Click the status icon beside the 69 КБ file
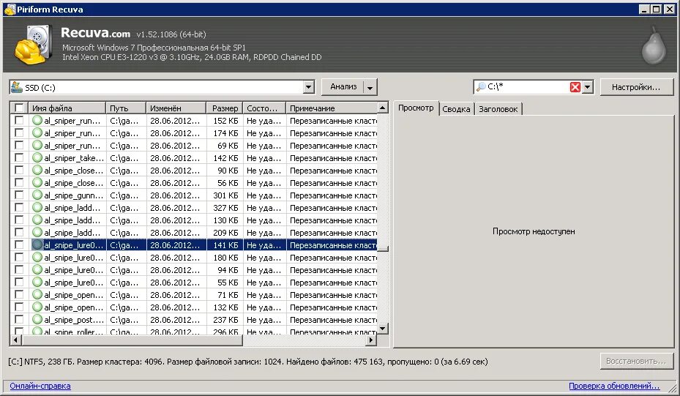Viewport: 680px width, 396px height. click(x=37, y=146)
